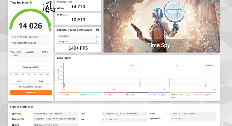Click the green check icon next to Display #1
Viewport: 232px width, 126px height.
point(23,119)
